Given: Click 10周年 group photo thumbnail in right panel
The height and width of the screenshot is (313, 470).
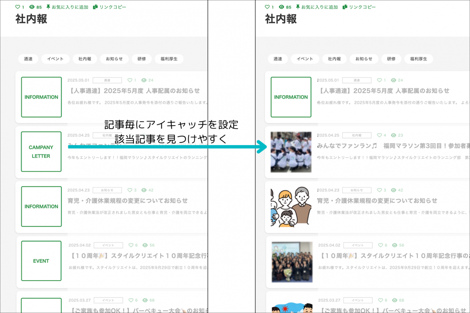Looking at the screenshot, I should [x=292, y=261].
